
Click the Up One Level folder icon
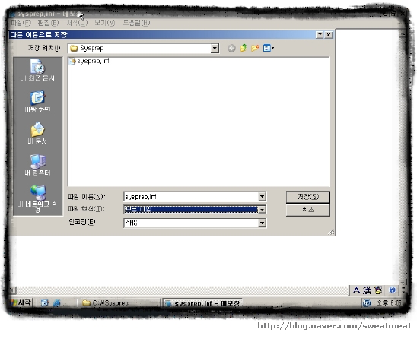243,48
